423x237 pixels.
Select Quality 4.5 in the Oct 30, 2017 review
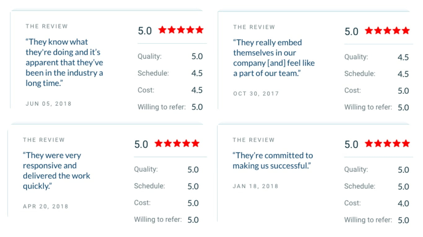point(377,57)
